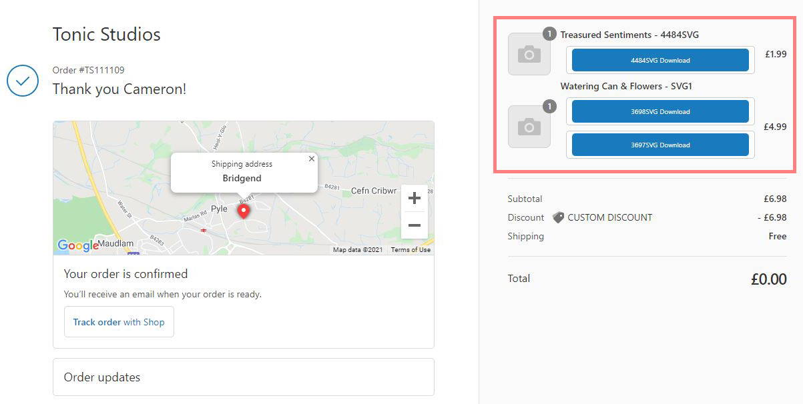
Task: Zoom out on the map
Action: point(414,225)
